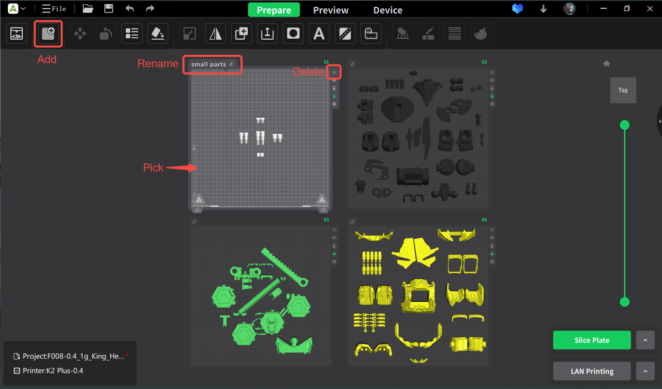
Task: Select plate 03 with green parts
Action: (x=261, y=295)
